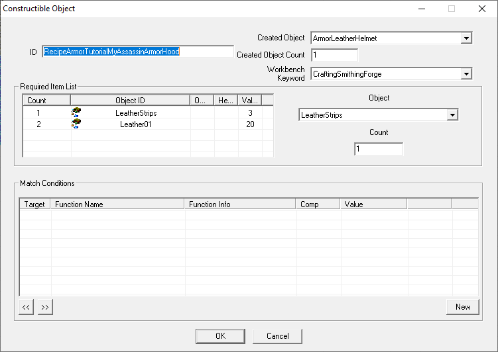Click the Function Name column header
This screenshot has height=352, width=498.
(117, 204)
